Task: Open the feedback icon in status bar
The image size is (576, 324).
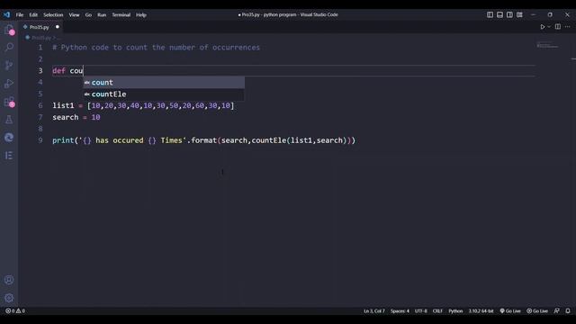Action: coord(557,310)
